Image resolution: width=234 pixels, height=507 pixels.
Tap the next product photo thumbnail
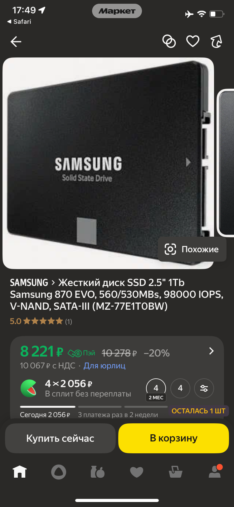click(x=226, y=162)
